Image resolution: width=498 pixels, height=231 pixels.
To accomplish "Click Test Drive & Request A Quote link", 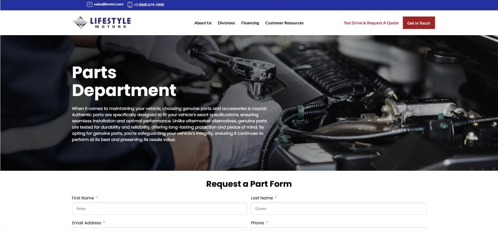I will 371,23.
